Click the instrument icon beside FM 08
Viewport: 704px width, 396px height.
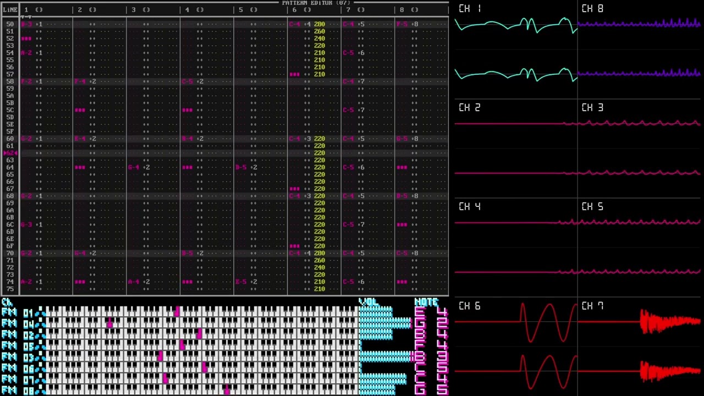click(41, 391)
